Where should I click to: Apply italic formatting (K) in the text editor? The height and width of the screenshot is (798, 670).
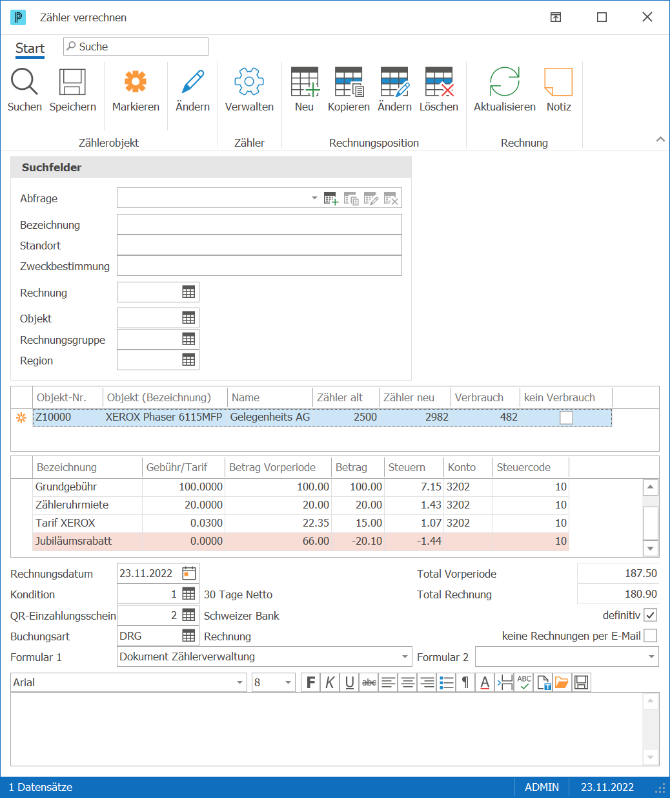point(330,682)
